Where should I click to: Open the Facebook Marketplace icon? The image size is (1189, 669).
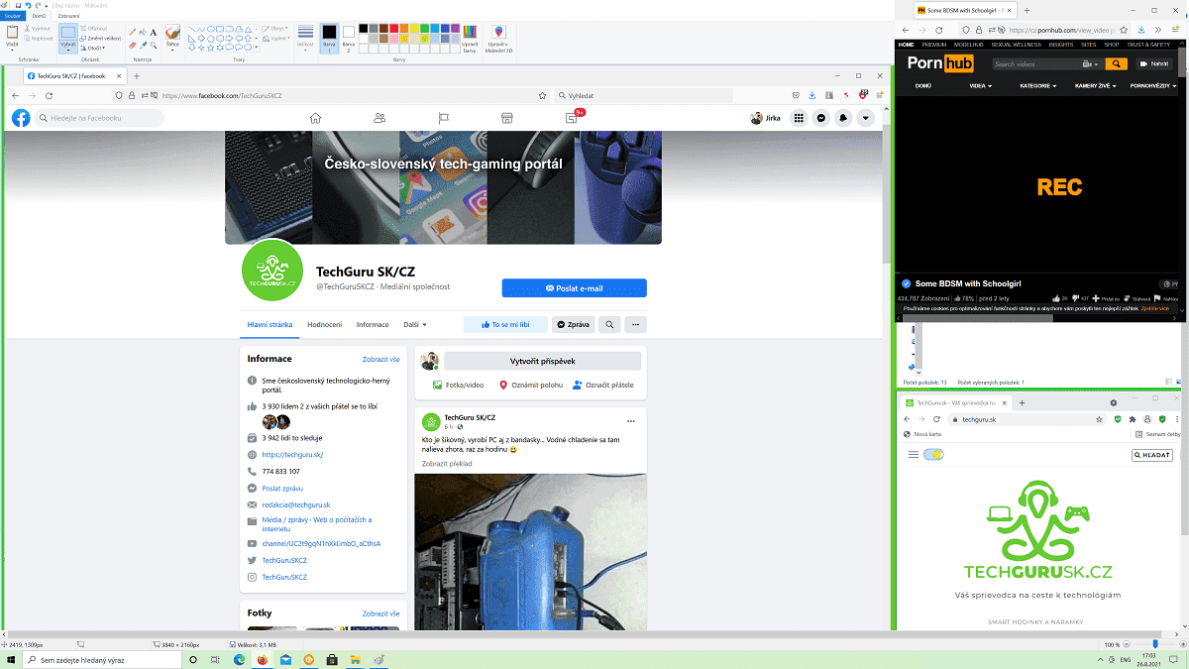[x=506, y=118]
